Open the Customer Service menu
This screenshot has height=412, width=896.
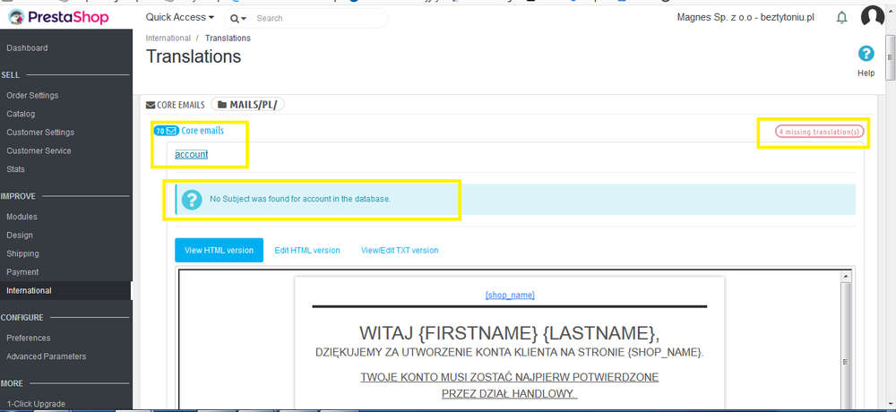tap(39, 150)
